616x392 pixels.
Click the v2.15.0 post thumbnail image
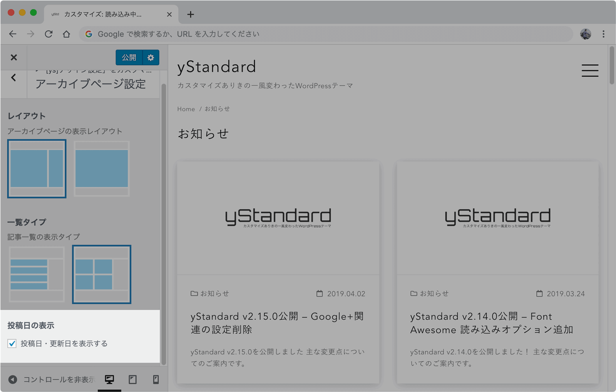pyautogui.click(x=278, y=218)
